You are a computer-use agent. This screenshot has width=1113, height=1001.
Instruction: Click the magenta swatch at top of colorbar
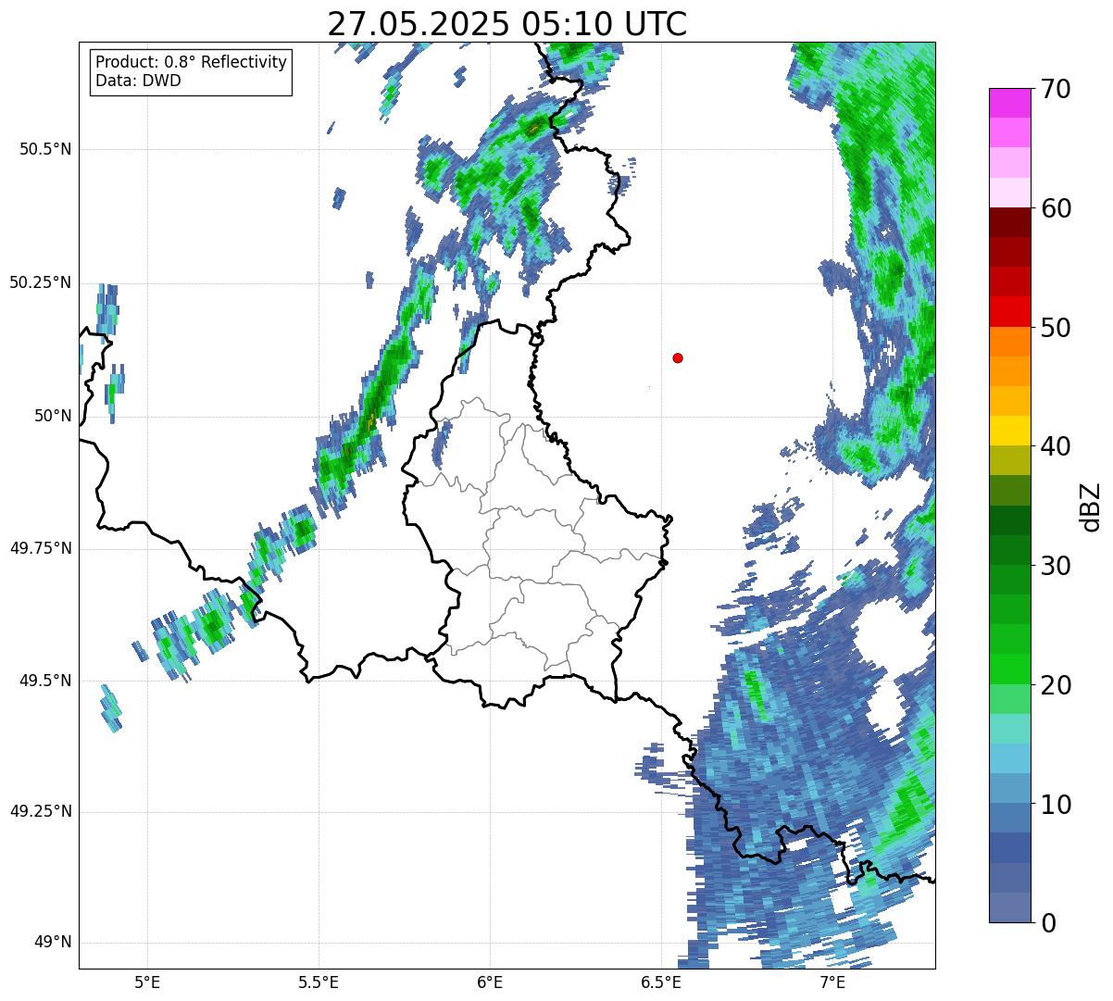1009,103
